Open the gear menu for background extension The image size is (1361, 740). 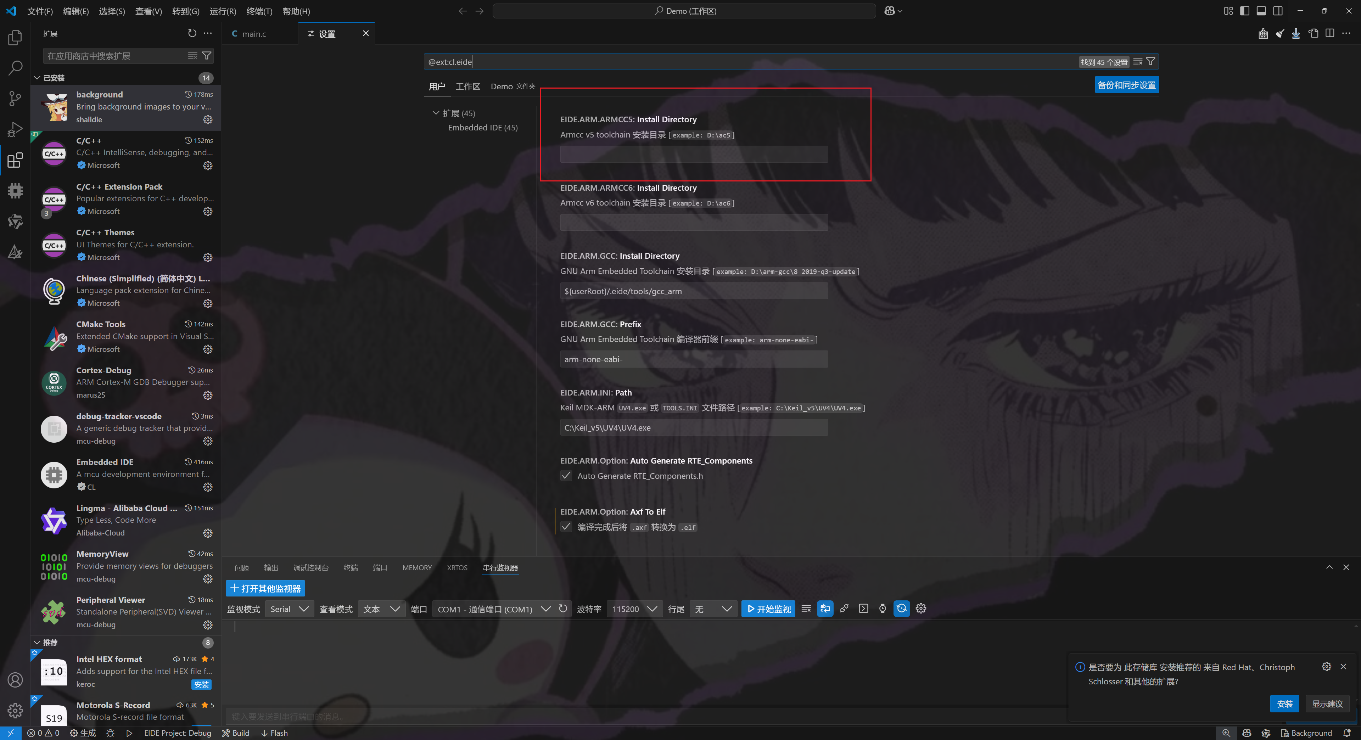[x=208, y=119]
